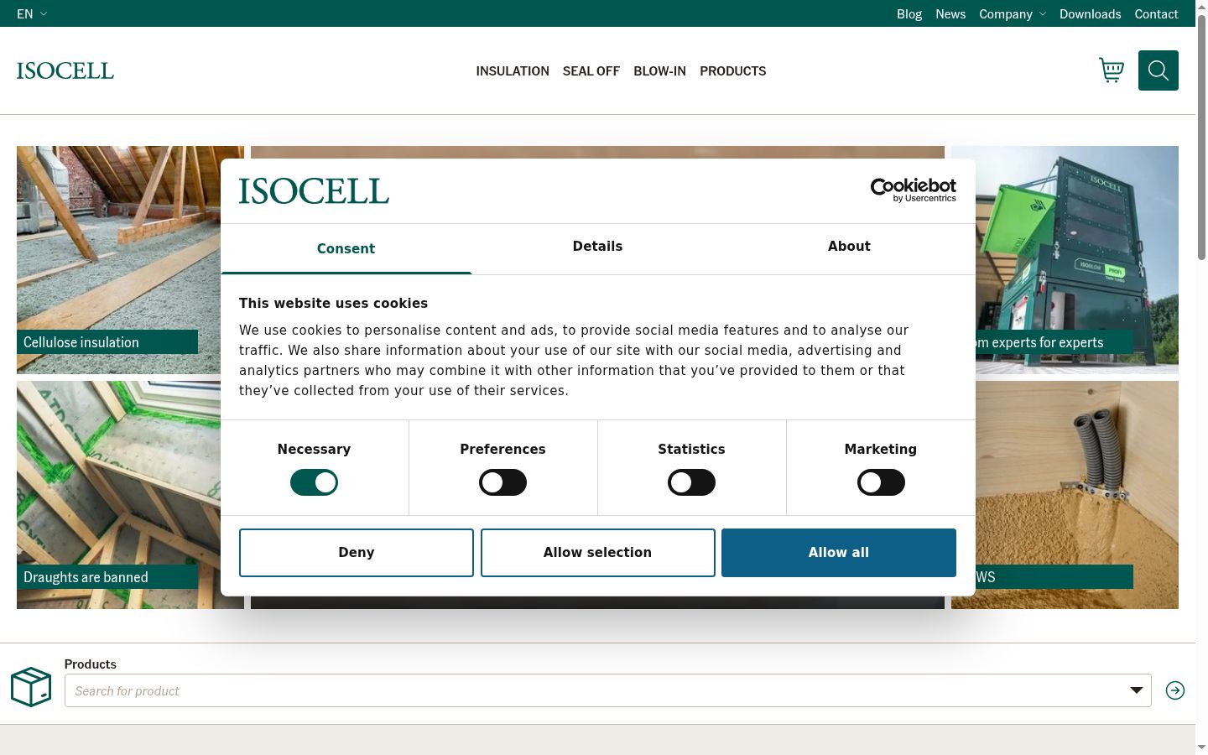
Task: Enable the Marketing cookies switch
Action: point(881,482)
